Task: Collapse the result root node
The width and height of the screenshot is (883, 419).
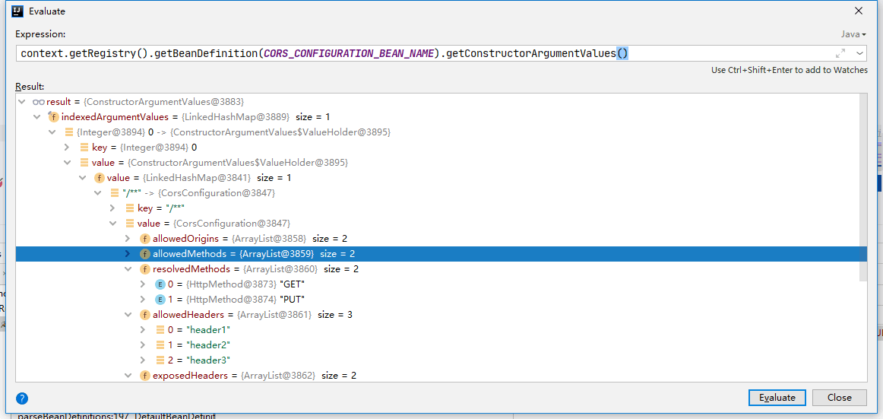Action: 22,102
